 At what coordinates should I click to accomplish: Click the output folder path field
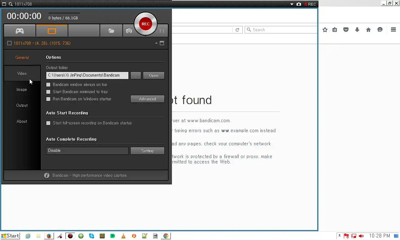coord(87,75)
